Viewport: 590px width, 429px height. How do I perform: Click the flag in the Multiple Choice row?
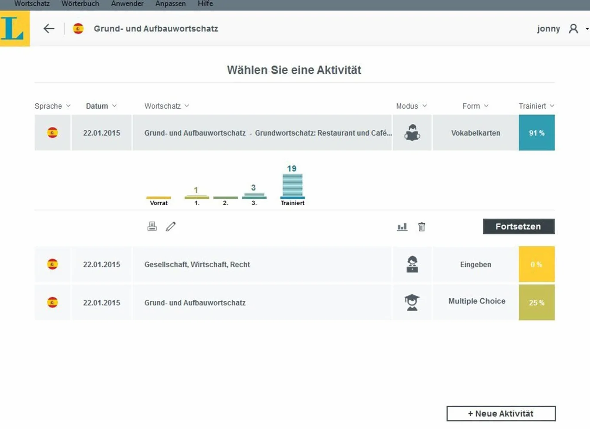point(52,303)
